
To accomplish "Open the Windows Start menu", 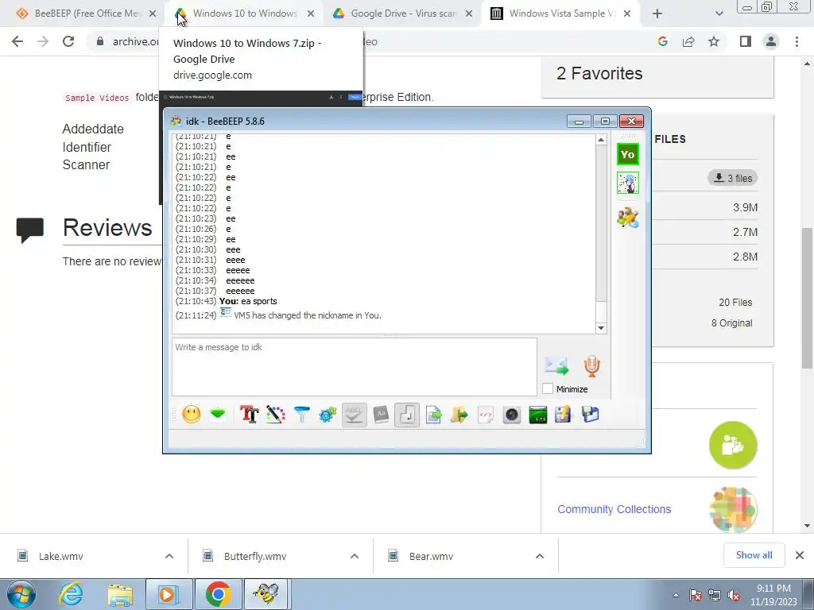I will [21, 594].
